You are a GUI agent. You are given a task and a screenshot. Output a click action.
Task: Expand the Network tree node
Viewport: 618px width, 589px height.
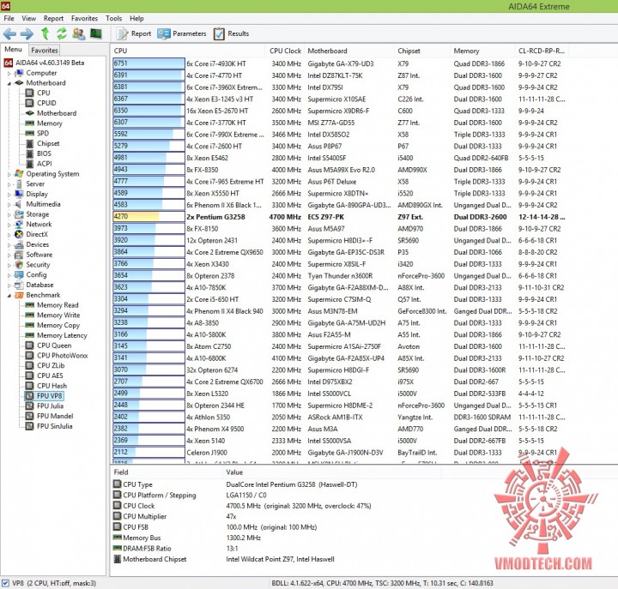point(9,225)
